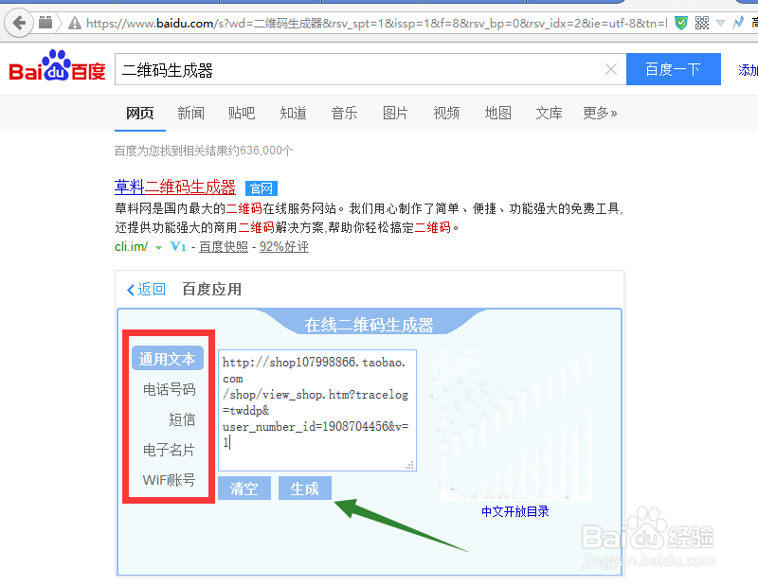
Task: Open the 文库 tab
Action: (x=549, y=113)
